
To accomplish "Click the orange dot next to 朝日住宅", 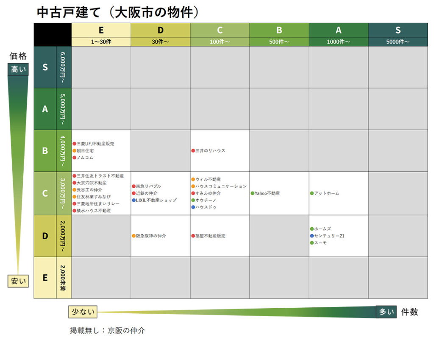I will [74, 150].
